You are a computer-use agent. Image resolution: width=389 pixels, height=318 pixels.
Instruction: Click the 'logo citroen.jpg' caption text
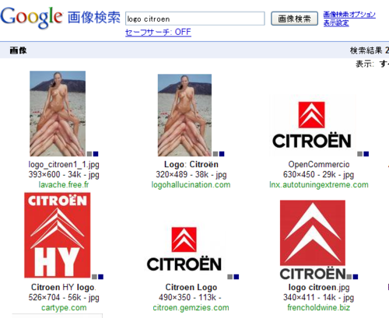(x=319, y=288)
